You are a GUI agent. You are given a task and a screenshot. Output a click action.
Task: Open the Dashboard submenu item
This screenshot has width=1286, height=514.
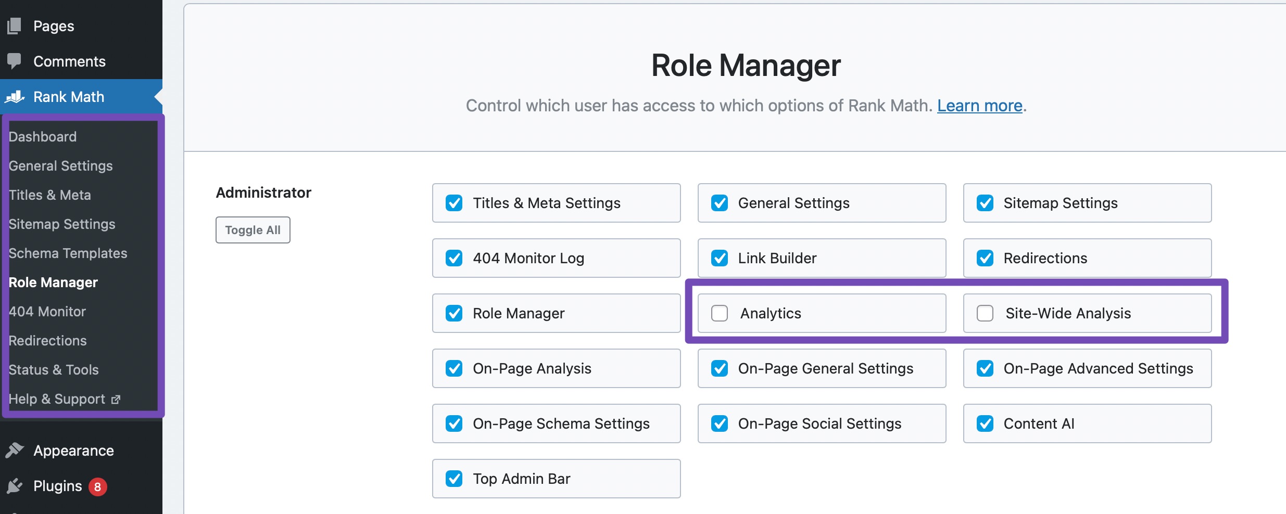[43, 137]
